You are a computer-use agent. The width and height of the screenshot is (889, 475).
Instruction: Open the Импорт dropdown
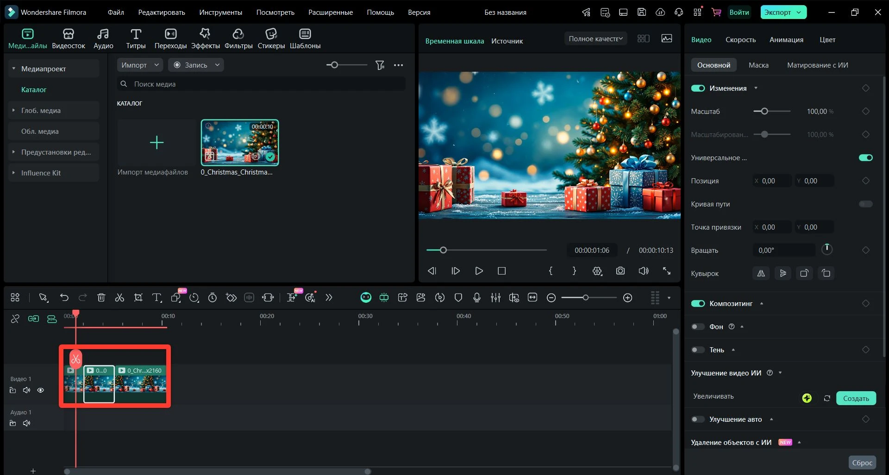[x=139, y=65]
